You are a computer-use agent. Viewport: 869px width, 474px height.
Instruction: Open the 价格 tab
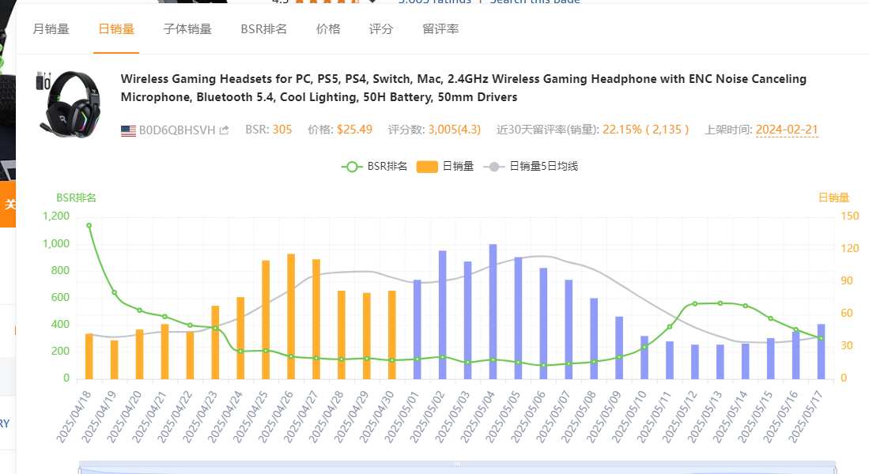click(328, 29)
